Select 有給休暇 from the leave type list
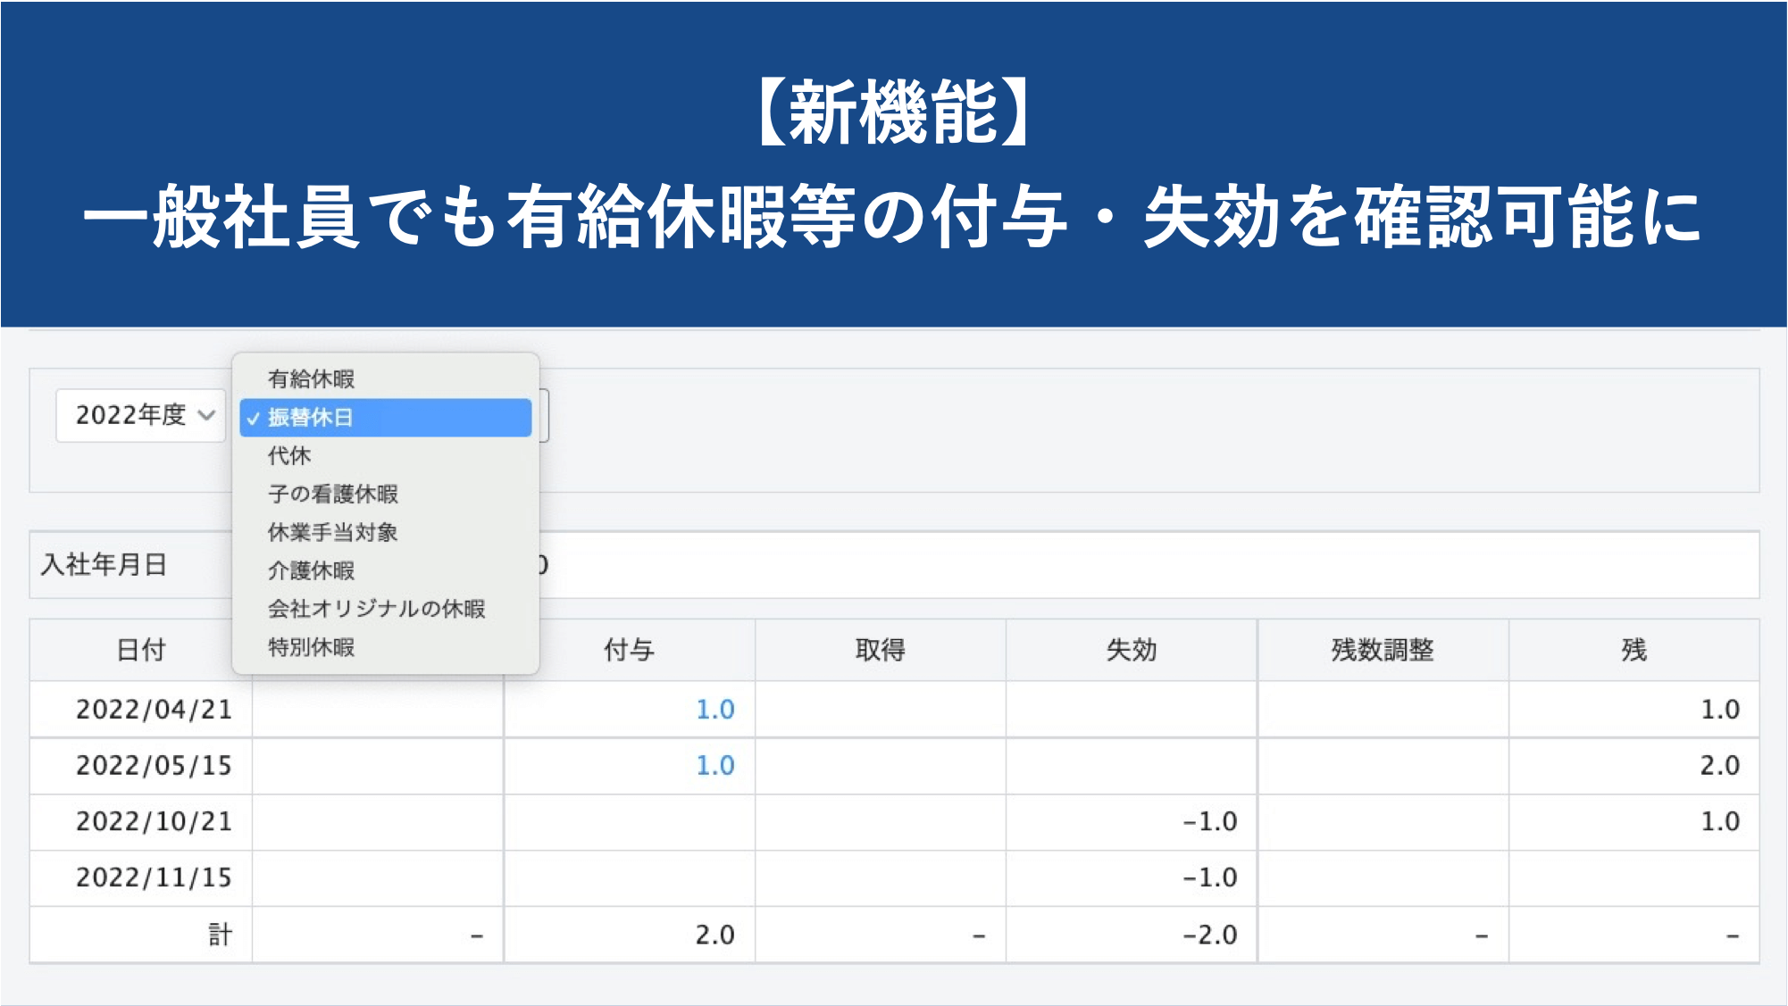 coord(385,379)
